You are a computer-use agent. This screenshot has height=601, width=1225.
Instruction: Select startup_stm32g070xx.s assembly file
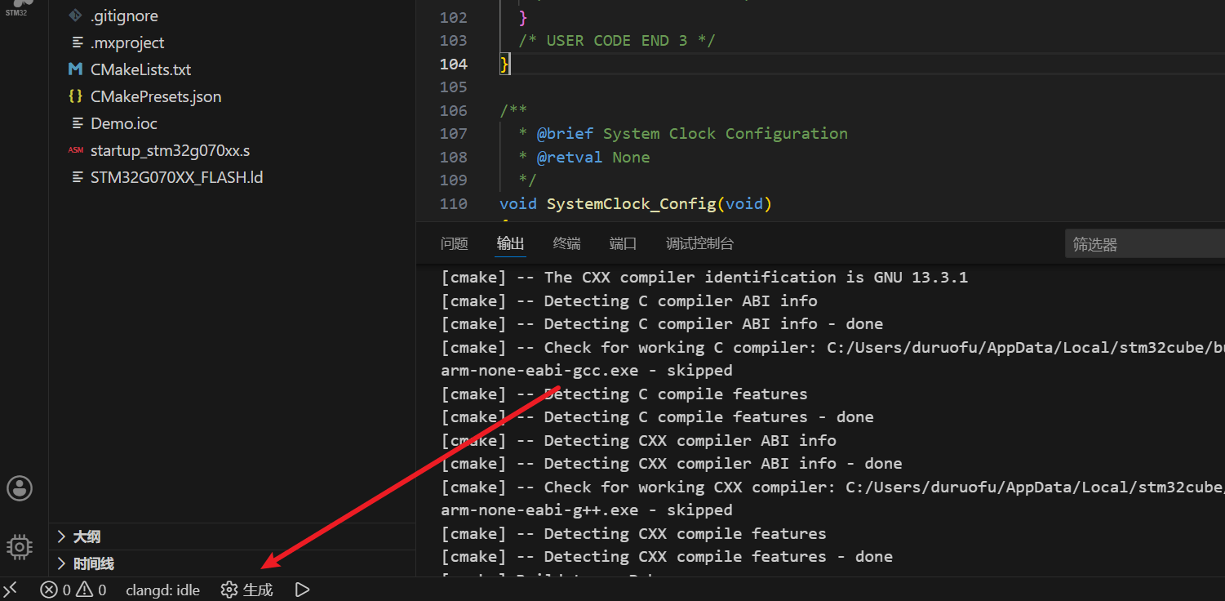[170, 150]
